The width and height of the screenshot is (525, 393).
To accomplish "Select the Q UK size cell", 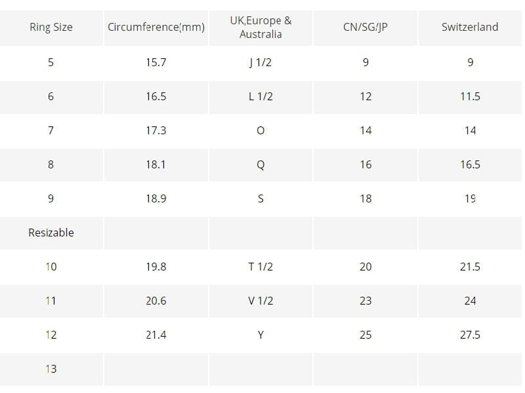I will (261, 164).
